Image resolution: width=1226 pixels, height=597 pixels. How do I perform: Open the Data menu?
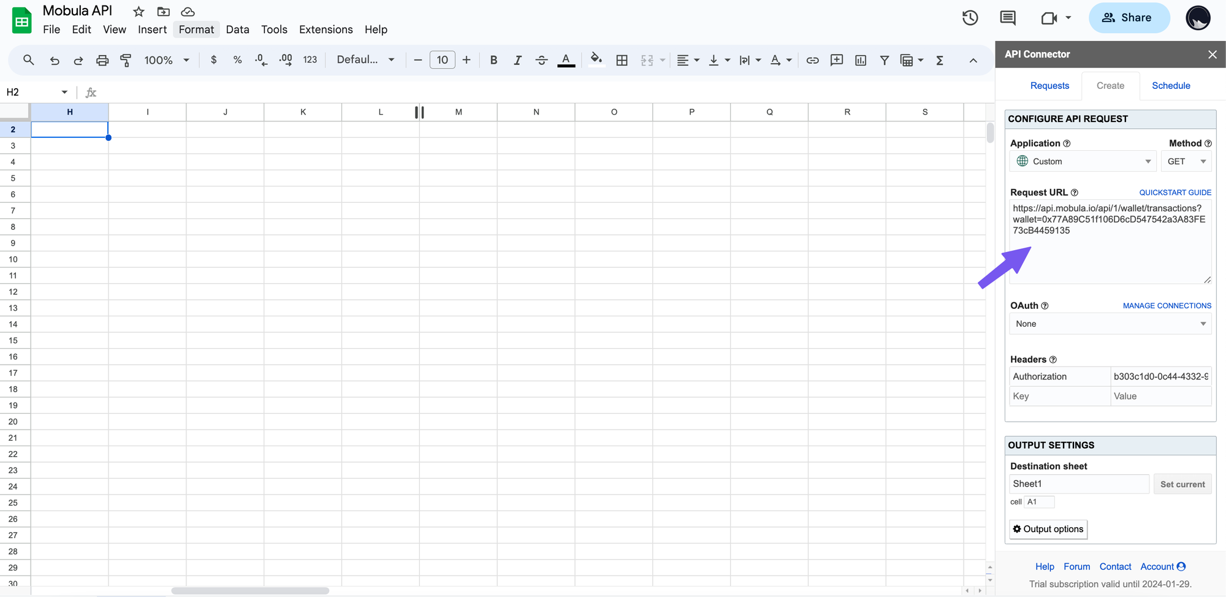click(x=237, y=29)
